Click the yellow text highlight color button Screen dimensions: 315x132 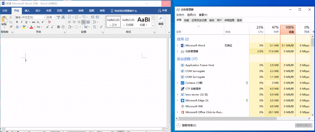(x=24, y=27)
